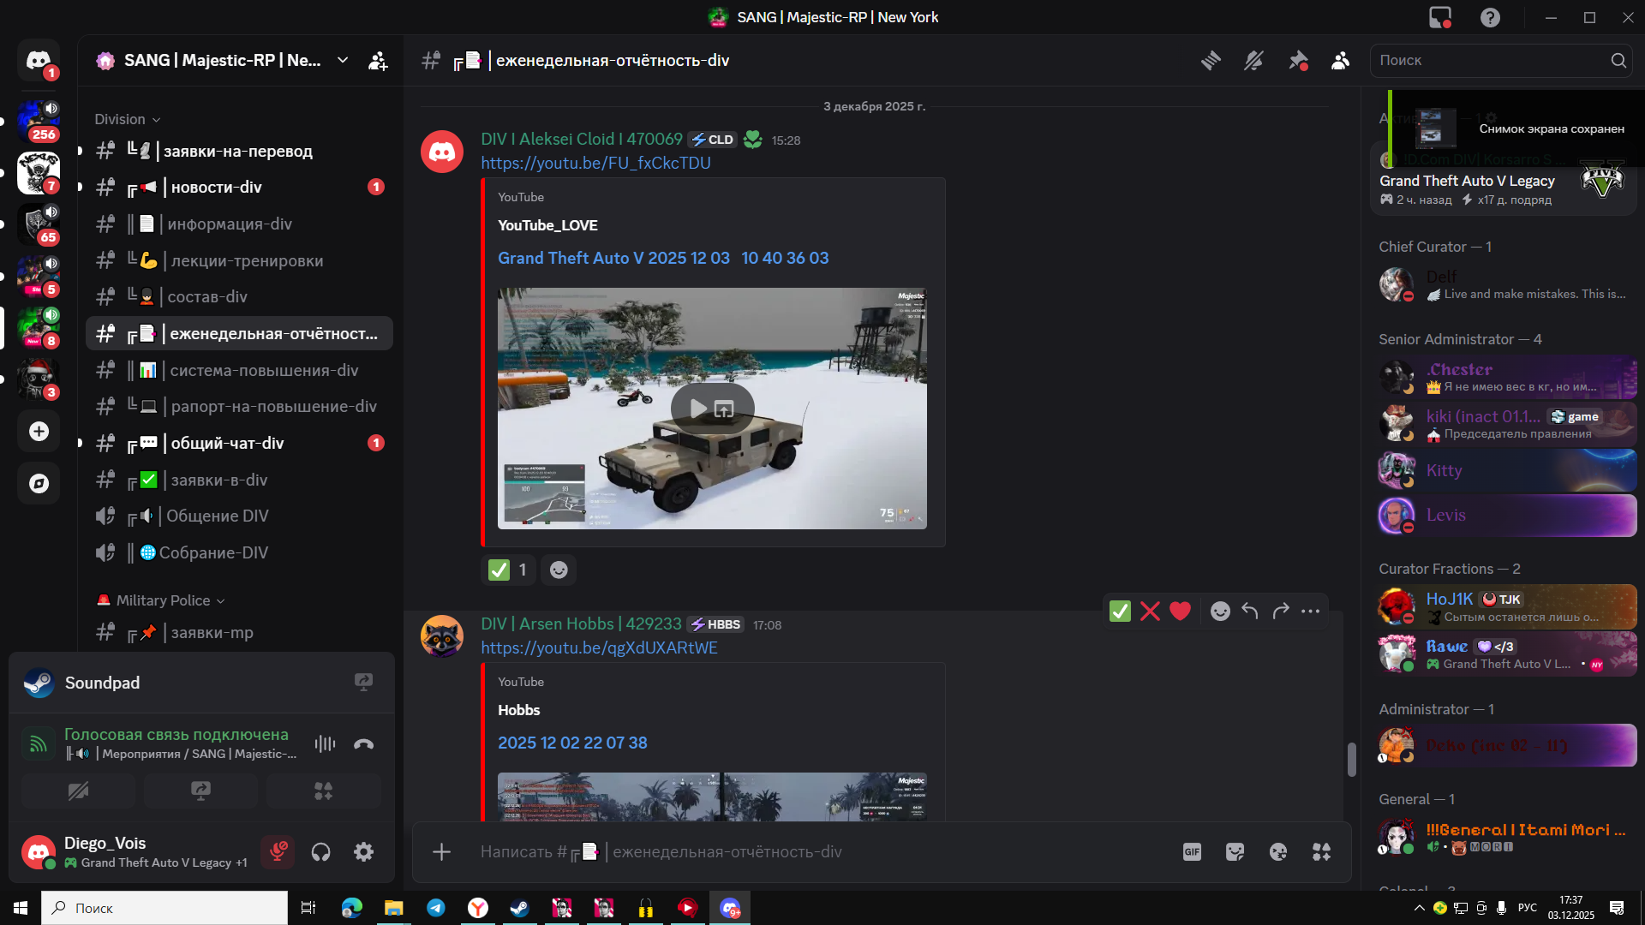
Task: Add red heart reaction to message
Action: [x=1180, y=612]
